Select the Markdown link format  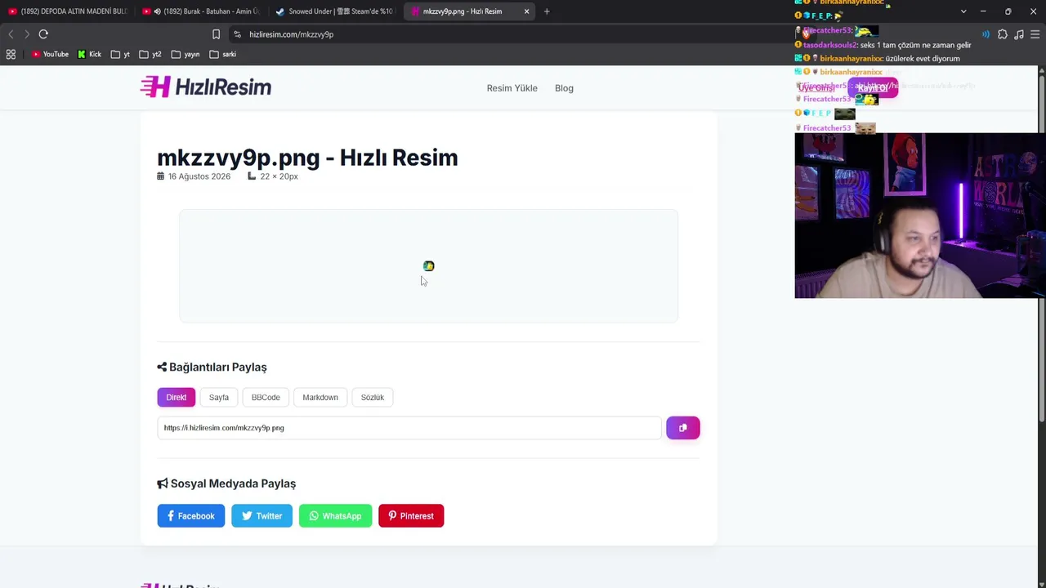(x=320, y=397)
